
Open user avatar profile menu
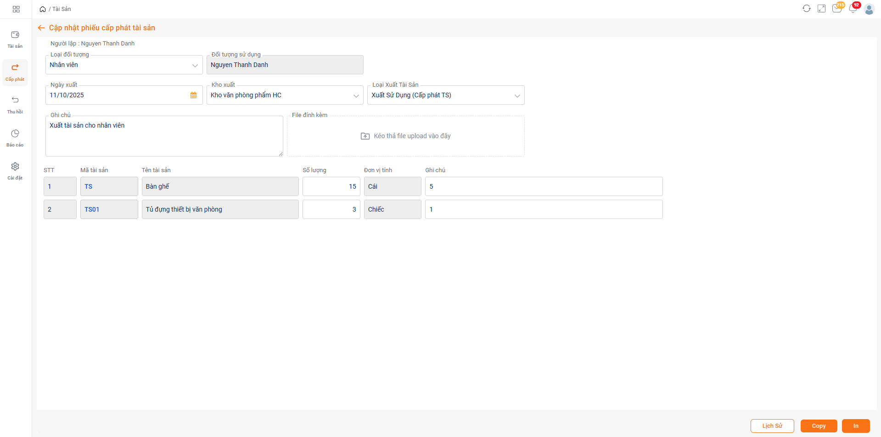point(869,9)
